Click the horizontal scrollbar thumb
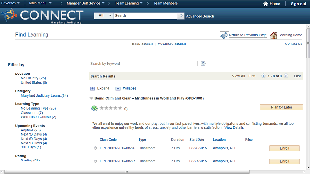The height and width of the screenshot is (174, 310). 127,172
